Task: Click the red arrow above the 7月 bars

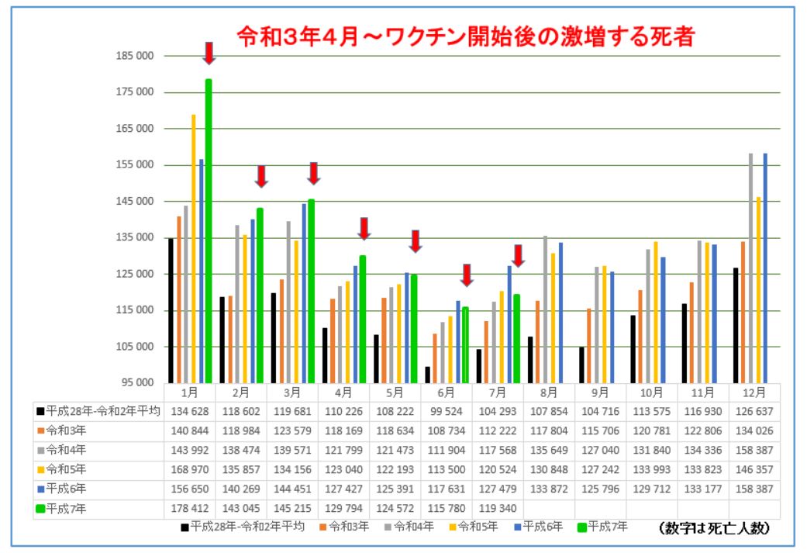Action: (x=518, y=255)
